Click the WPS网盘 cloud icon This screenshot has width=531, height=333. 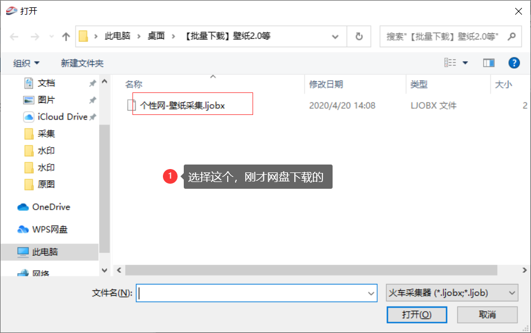(23, 229)
